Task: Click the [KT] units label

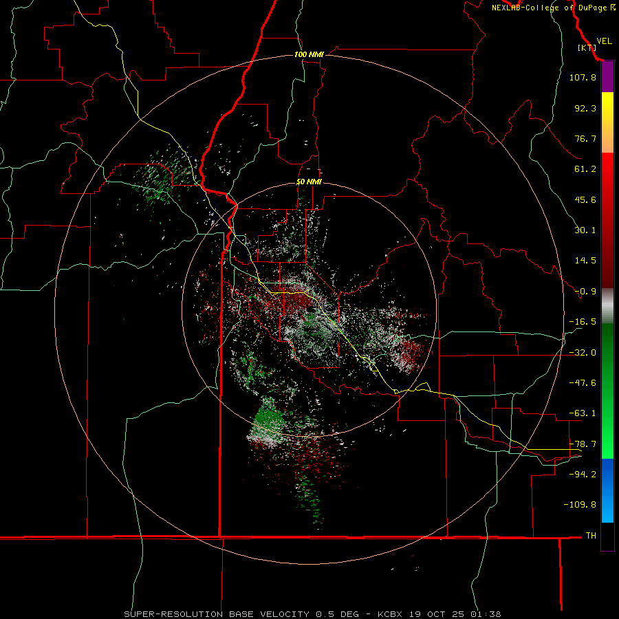Action: pyautogui.click(x=587, y=47)
